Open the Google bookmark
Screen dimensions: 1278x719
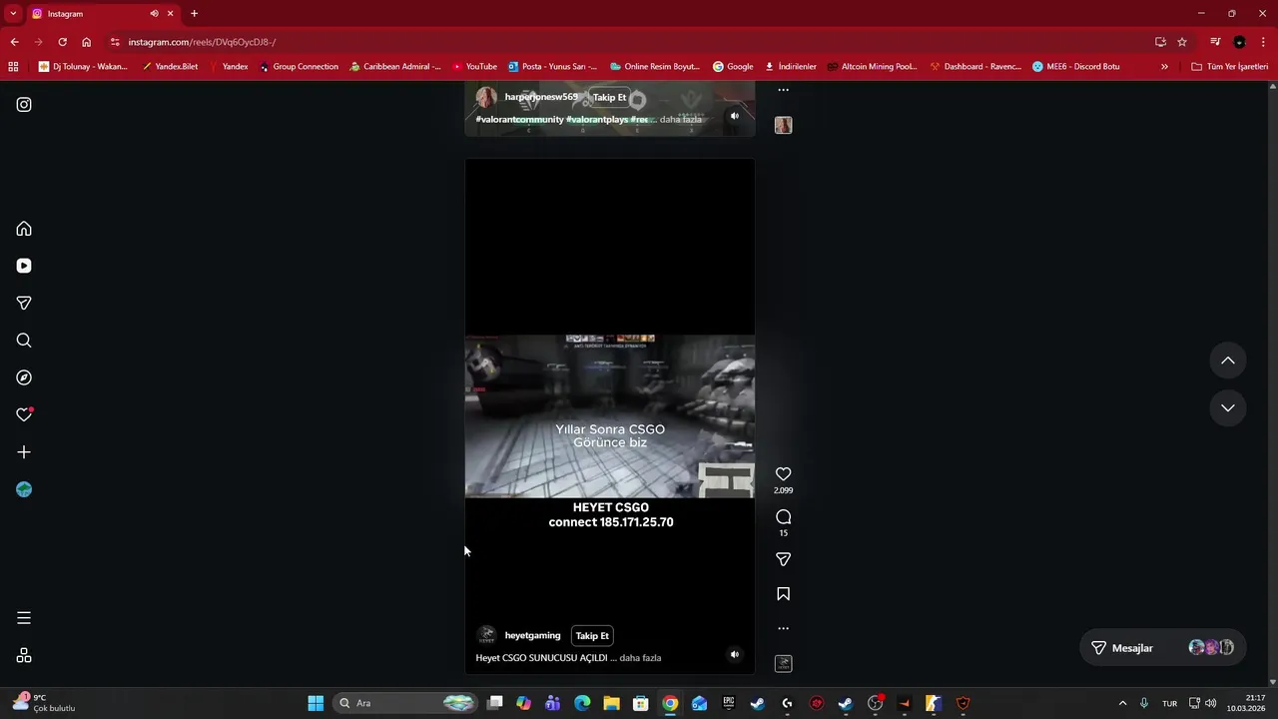(732, 67)
